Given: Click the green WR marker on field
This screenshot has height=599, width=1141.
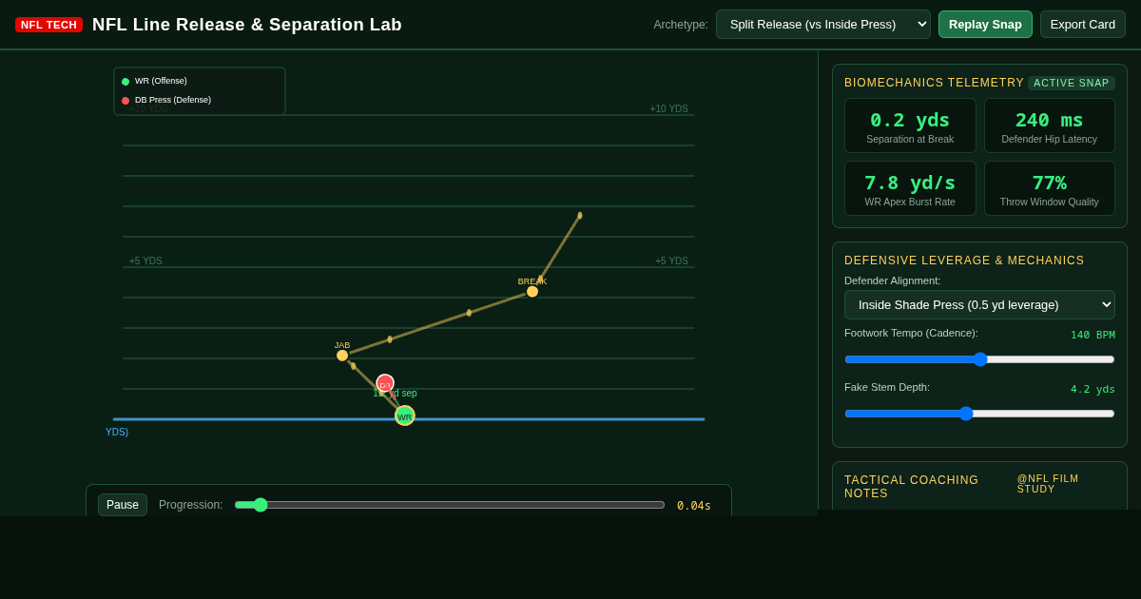Looking at the screenshot, I should (x=405, y=415).
